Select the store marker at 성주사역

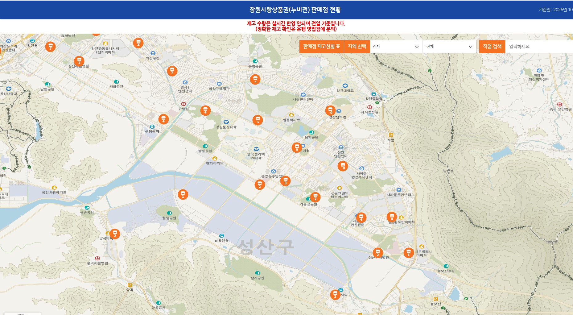coord(335,295)
